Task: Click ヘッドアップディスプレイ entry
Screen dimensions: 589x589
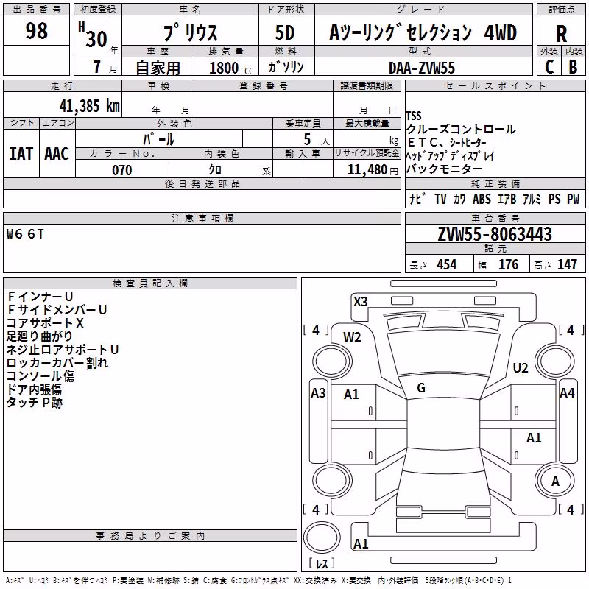Action: coord(450,155)
